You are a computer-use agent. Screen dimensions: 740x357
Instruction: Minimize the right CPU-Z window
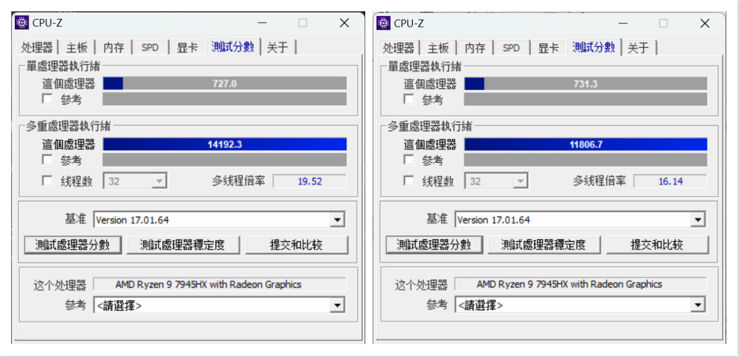tap(622, 23)
